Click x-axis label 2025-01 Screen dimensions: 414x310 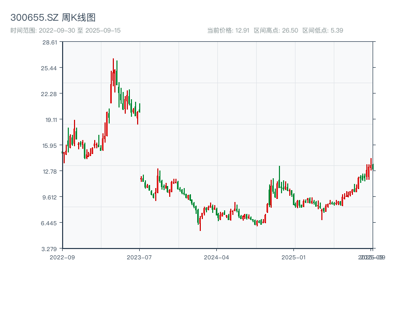pyautogui.click(x=293, y=257)
